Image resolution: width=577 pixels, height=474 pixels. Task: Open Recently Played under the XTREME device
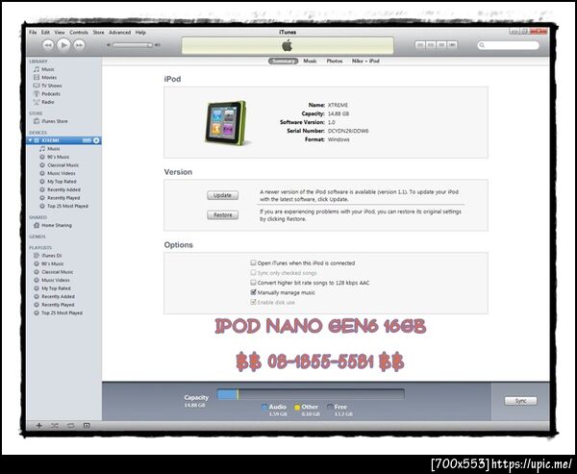coord(63,198)
